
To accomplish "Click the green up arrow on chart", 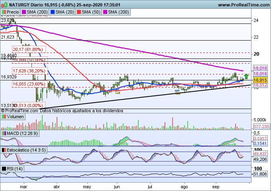I will [x=246, y=76].
